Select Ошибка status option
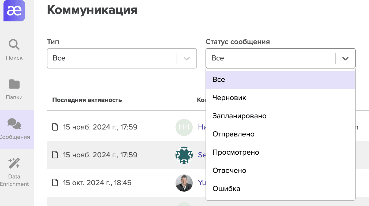This screenshot has height=206, width=369. 226,189
